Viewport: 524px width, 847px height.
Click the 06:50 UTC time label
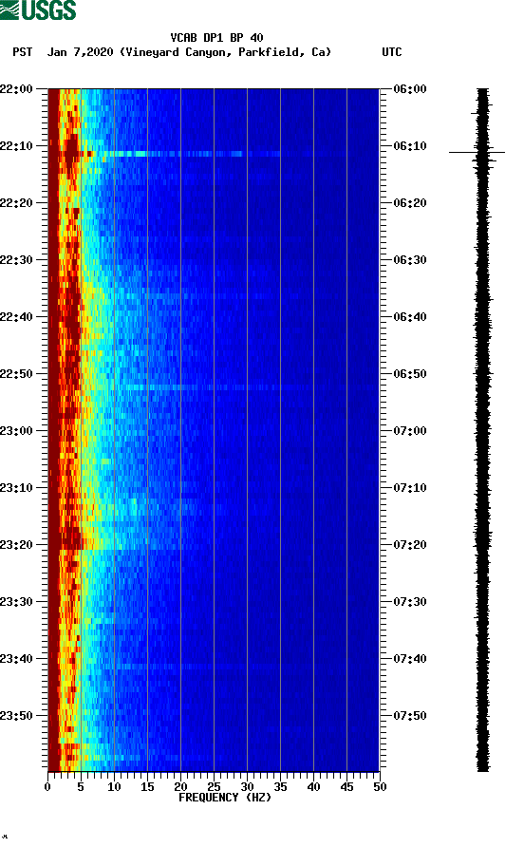tap(410, 374)
